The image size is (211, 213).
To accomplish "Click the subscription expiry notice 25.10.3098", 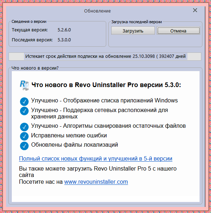I will click(x=105, y=56).
